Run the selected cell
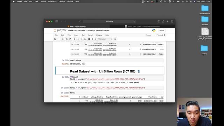 (84, 39)
